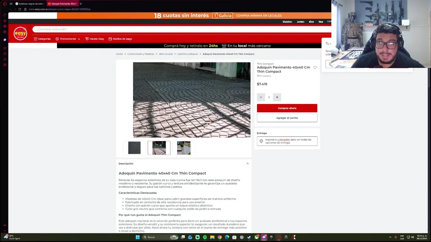Open the Categorías hamburger menu
Screen dimensions: 431x242
pos(42,39)
